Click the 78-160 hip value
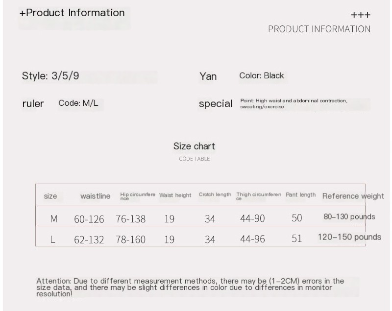Viewport: 392px width, 311px height. click(130, 240)
